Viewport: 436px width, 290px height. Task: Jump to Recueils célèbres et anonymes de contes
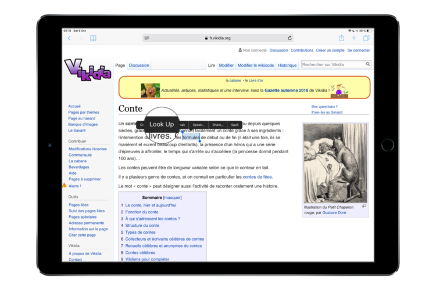tap(163, 246)
